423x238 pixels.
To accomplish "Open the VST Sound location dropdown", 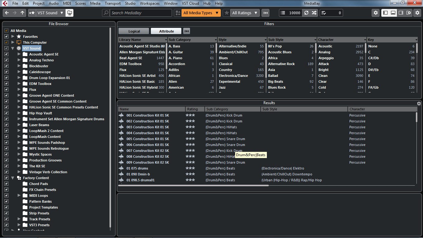I will coord(50,13).
